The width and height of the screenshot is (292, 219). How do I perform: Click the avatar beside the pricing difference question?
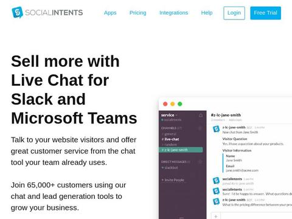point(216,201)
